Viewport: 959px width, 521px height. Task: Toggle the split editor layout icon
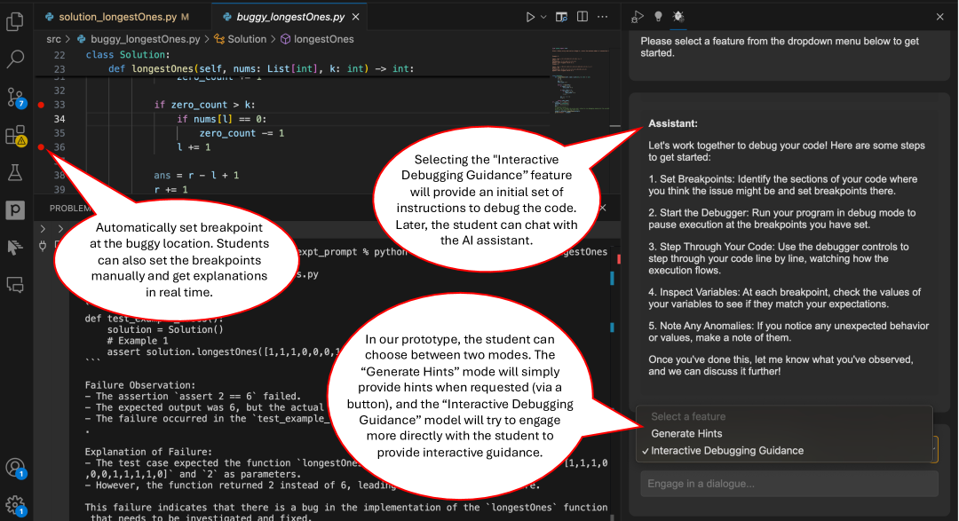click(x=583, y=16)
